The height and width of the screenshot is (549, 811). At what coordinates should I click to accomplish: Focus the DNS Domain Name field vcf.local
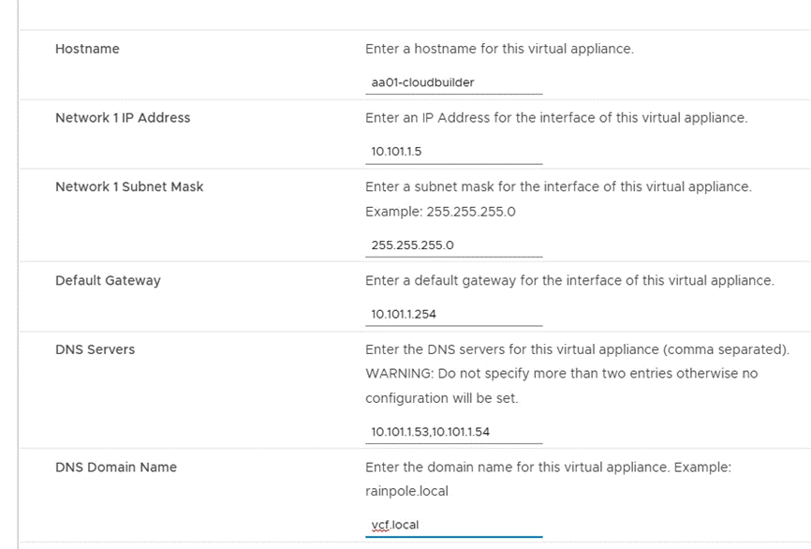point(453,525)
